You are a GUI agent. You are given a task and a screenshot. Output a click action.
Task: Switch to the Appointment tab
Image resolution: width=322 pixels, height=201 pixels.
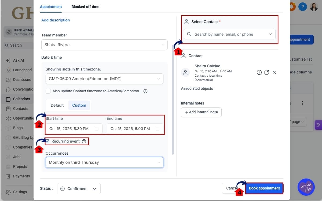pyautogui.click(x=51, y=7)
